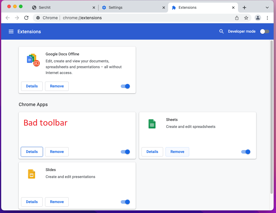This screenshot has height=213, width=276.
Task: Click the Chrome site info icon in address bar
Action: (38, 18)
